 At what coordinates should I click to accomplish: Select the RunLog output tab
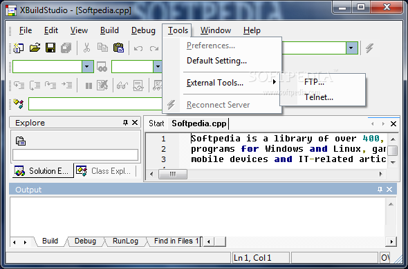click(x=125, y=241)
